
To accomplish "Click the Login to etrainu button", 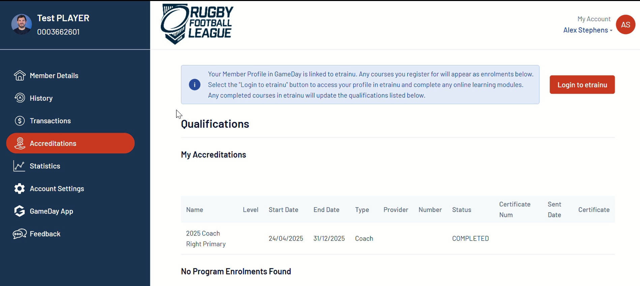I will 582,85.
